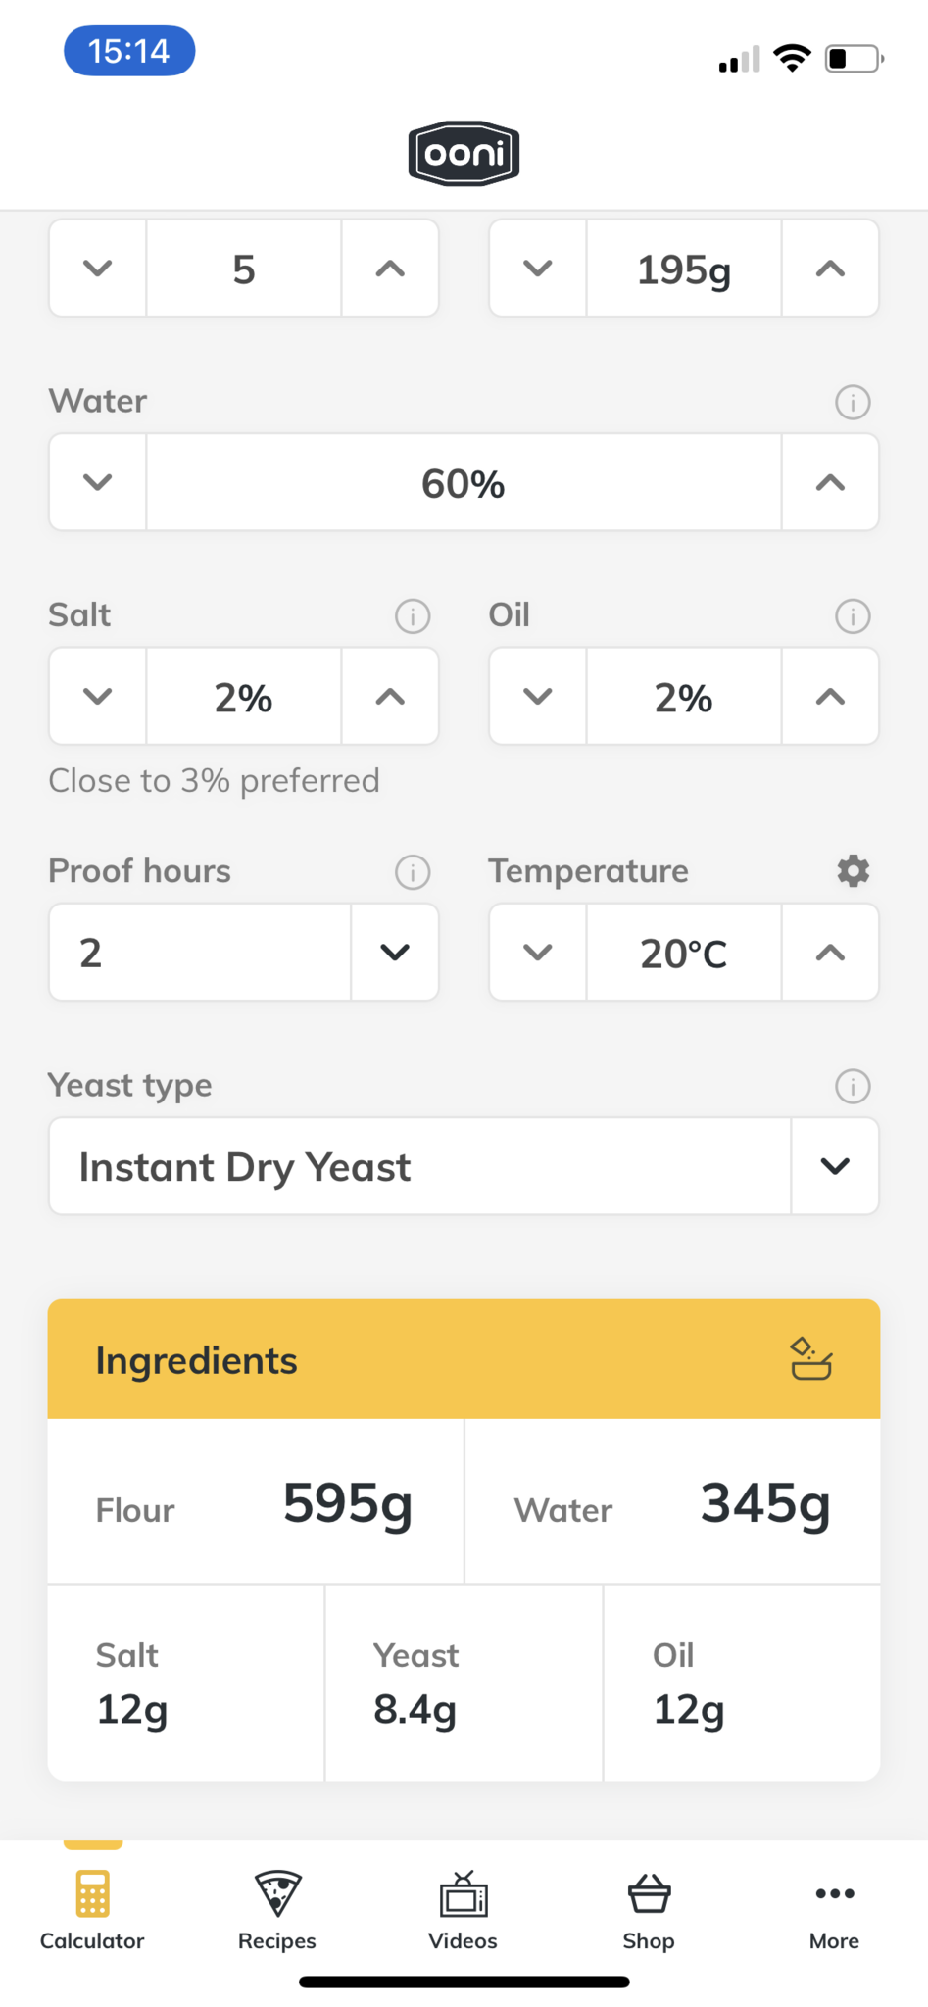This screenshot has height=2007, width=928.
Task: Open Temperature unit settings gear
Action: pyautogui.click(x=853, y=871)
